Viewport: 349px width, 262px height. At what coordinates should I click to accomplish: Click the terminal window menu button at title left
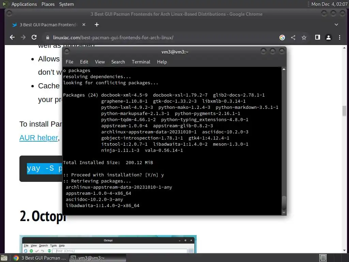point(67,52)
